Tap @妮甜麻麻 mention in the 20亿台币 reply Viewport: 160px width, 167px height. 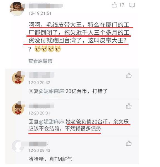pos(52,91)
